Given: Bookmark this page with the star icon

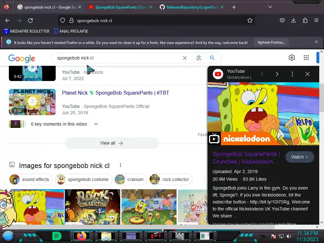Looking at the screenshot, I should click(250, 21).
